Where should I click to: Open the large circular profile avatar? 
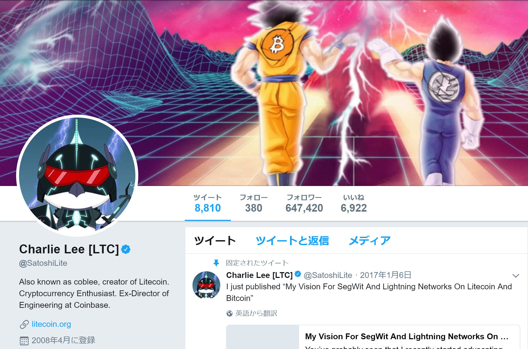click(77, 176)
